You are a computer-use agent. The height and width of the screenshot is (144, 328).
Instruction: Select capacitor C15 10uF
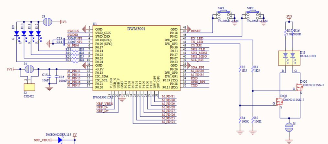[x=49, y=77]
